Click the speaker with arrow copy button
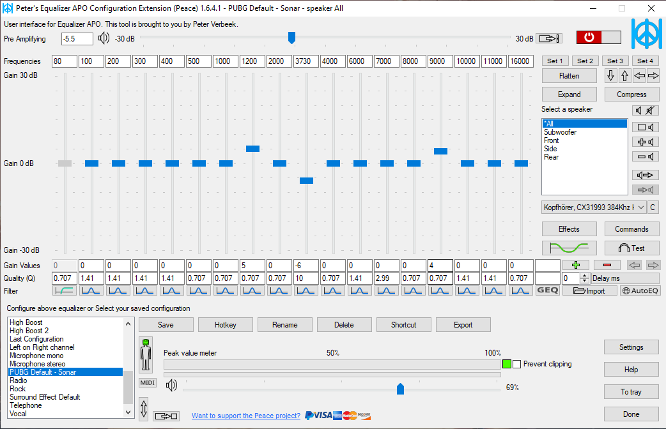 [646, 175]
